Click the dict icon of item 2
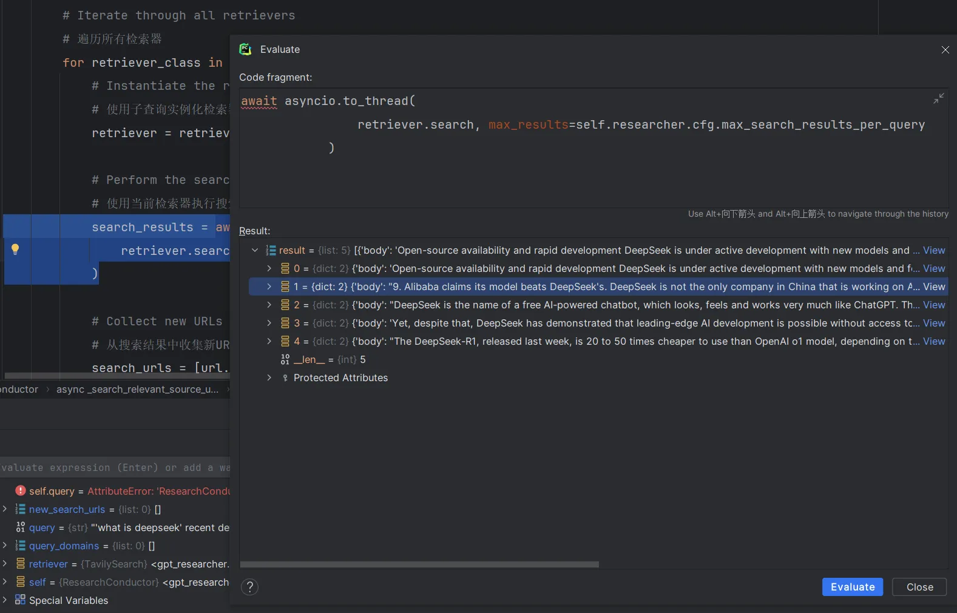 (285, 305)
